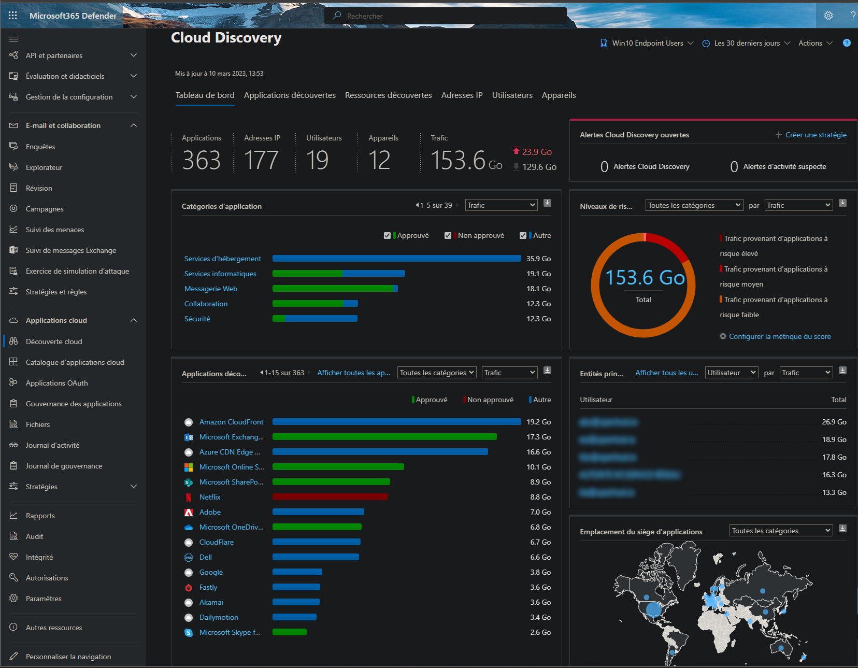
Task: Open Catalogue d'applications cloud in the sidebar
Action: 75,362
